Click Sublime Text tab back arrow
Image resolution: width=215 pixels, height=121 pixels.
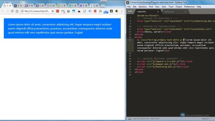coord(129,11)
